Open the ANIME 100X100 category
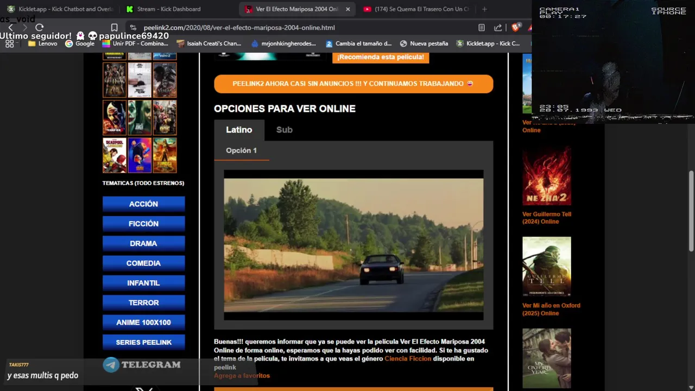The width and height of the screenshot is (695, 391). [x=143, y=323]
